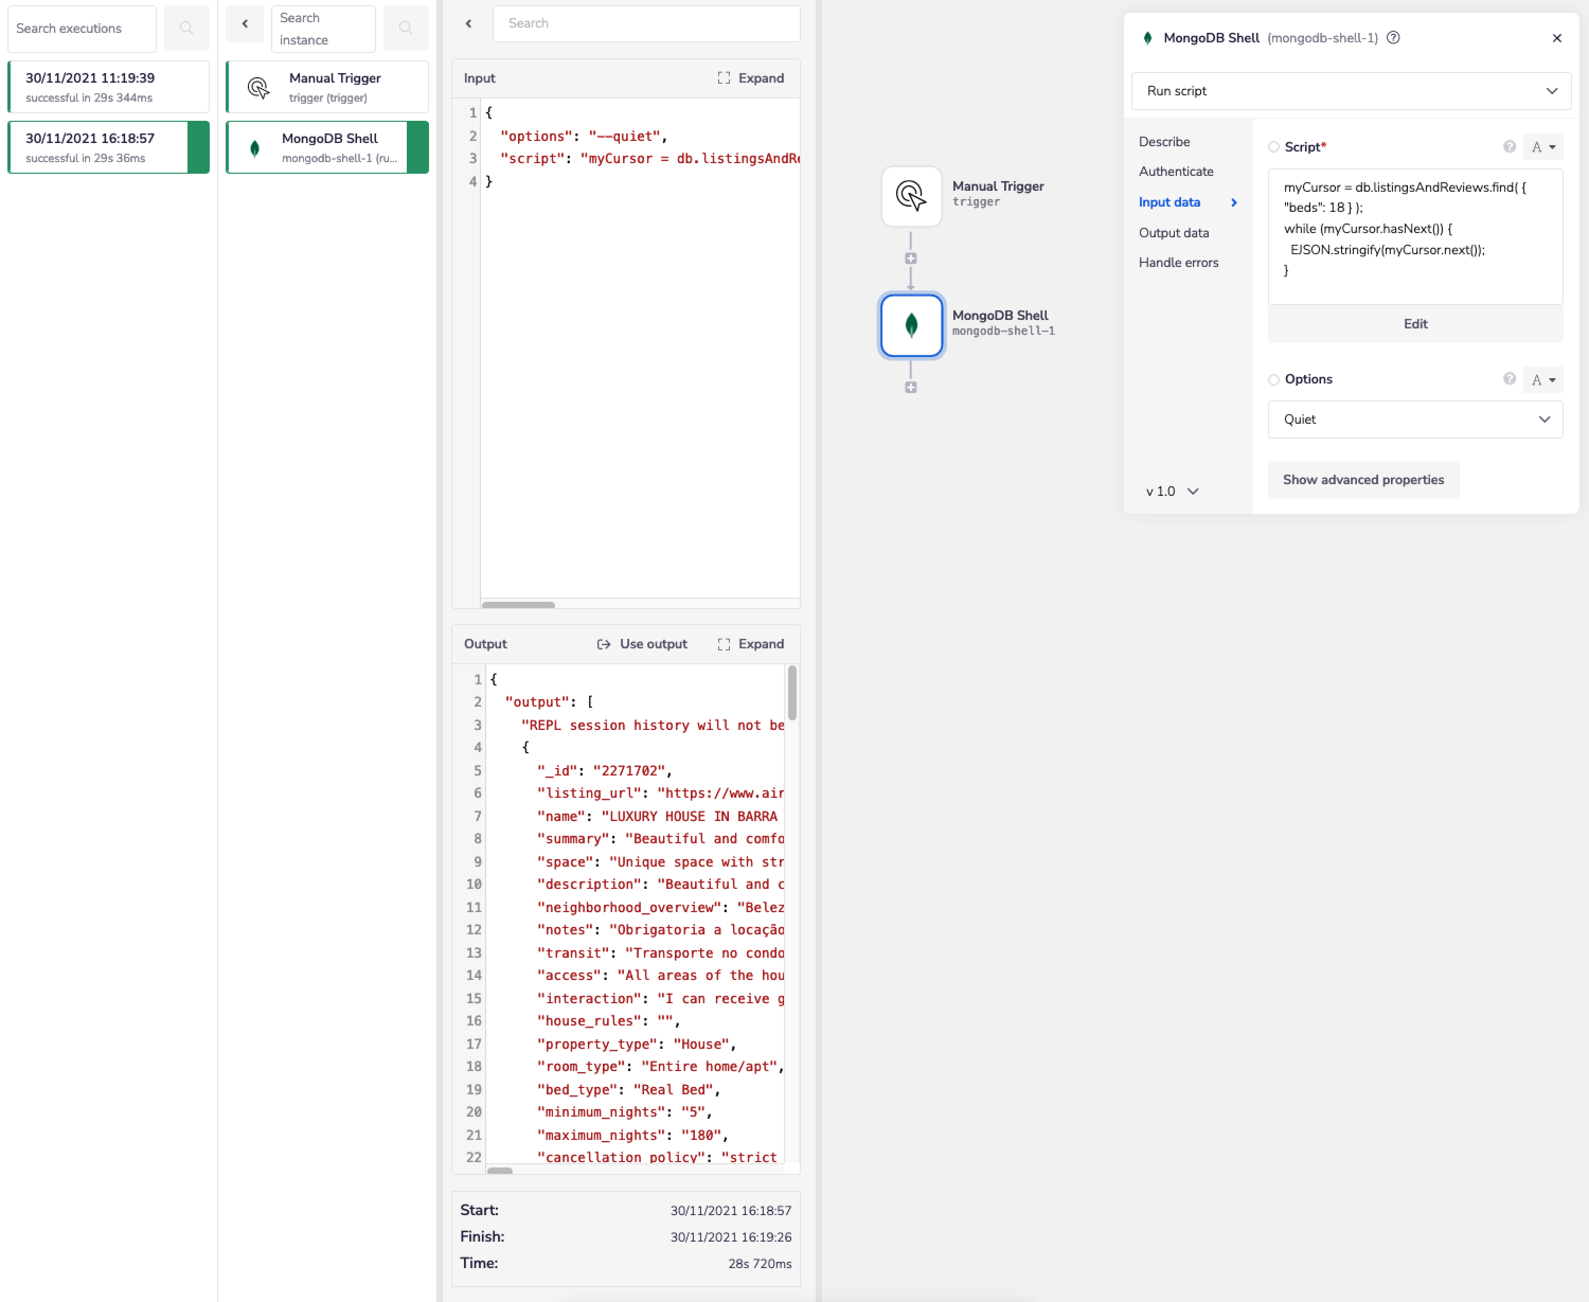The image size is (1589, 1302).
Task: Click the help icon beside the Script field
Action: [1510, 147]
